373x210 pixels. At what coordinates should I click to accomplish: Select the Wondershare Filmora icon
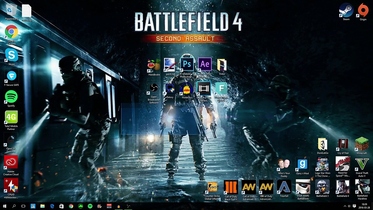[221, 92]
